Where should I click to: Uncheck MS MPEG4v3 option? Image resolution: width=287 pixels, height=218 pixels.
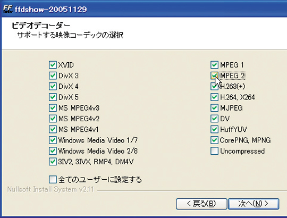point(53,108)
